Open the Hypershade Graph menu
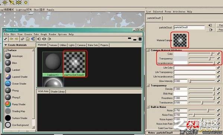The image size is (223, 135). (44, 34)
